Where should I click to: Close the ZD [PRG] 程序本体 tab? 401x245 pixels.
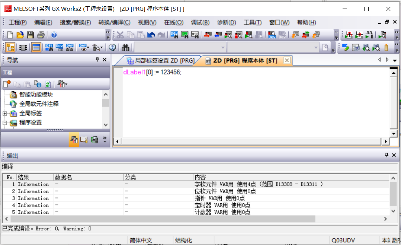(286, 60)
